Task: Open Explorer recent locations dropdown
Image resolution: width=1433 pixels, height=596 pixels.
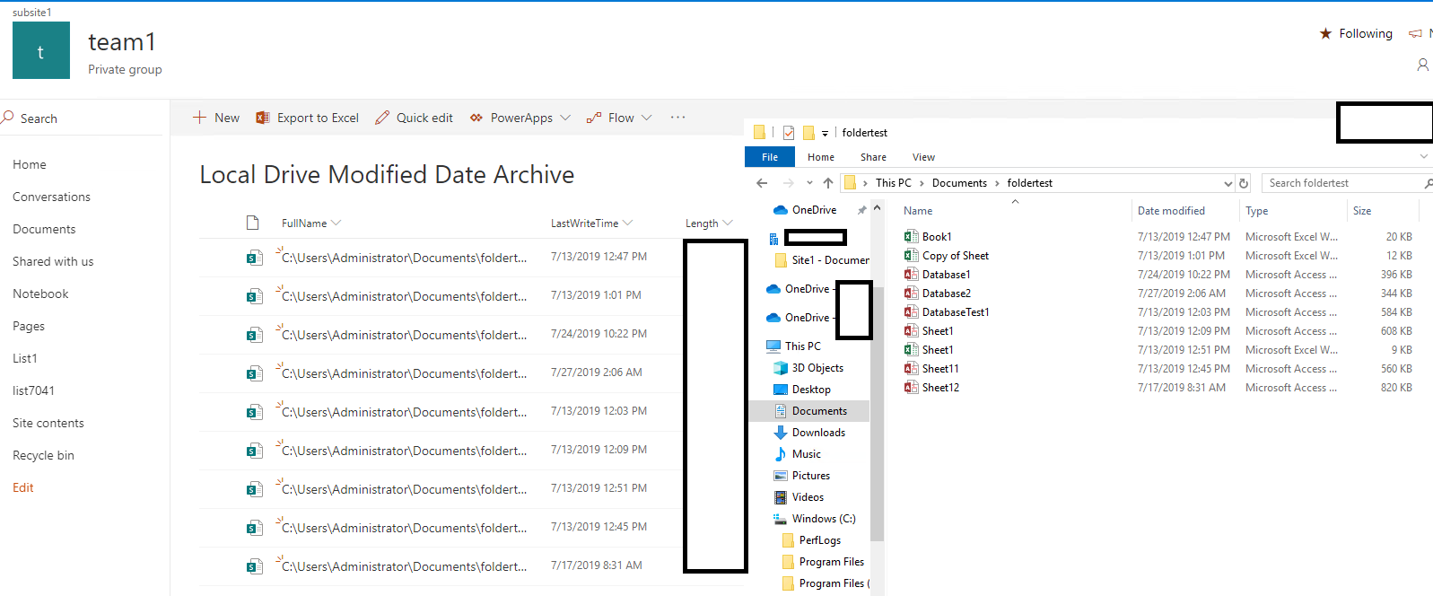Action: coord(809,183)
